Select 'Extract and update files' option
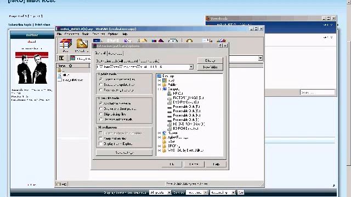351x197 pixels. coord(101,85)
